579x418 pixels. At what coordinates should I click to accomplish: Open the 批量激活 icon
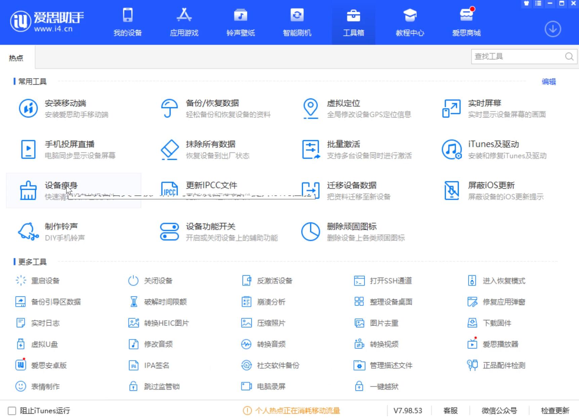tap(311, 149)
